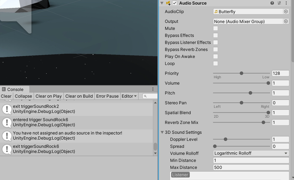The image size is (294, 180).
Task: Click the Volume value field
Action: coord(280,83)
